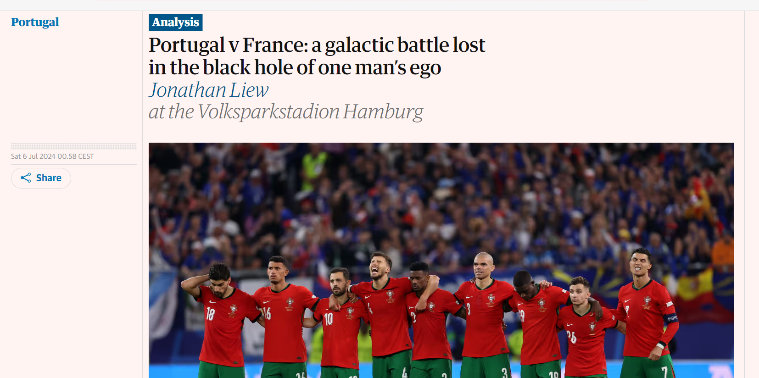Click the share network icon
Screen dimensions: 759x378
[x=26, y=178]
